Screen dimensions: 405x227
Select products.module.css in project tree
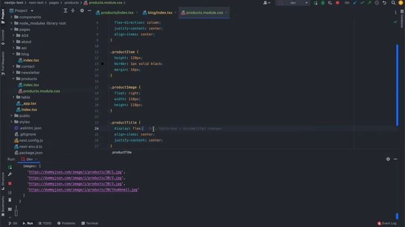coord(42,91)
